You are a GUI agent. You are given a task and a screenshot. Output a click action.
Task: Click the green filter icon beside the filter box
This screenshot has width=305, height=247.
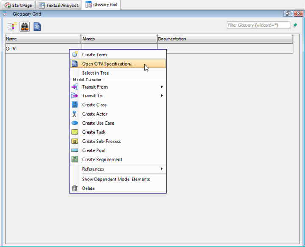coord(295,25)
